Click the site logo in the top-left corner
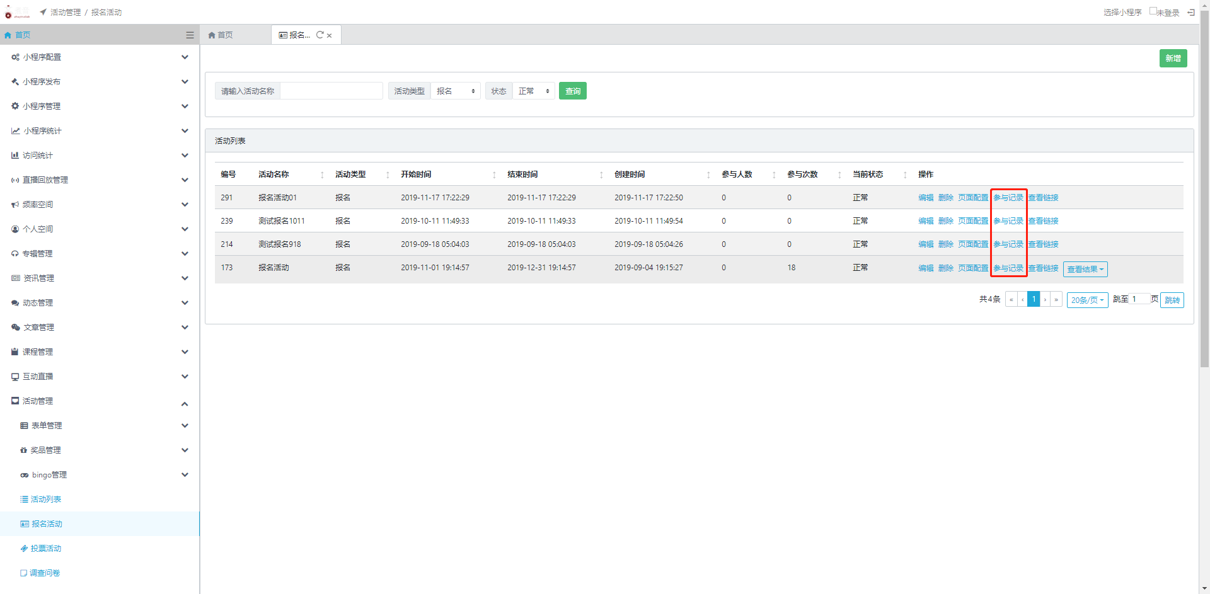 [16, 12]
